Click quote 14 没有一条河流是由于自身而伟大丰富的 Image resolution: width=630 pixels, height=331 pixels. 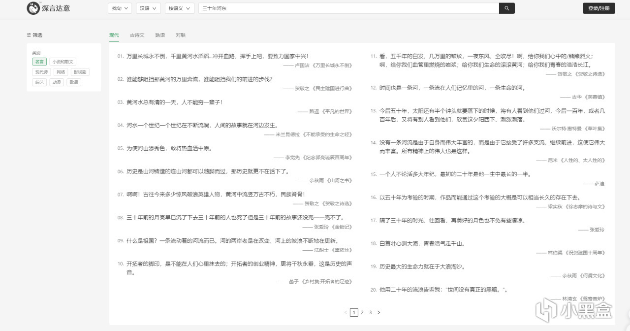click(x=492, y=147)
